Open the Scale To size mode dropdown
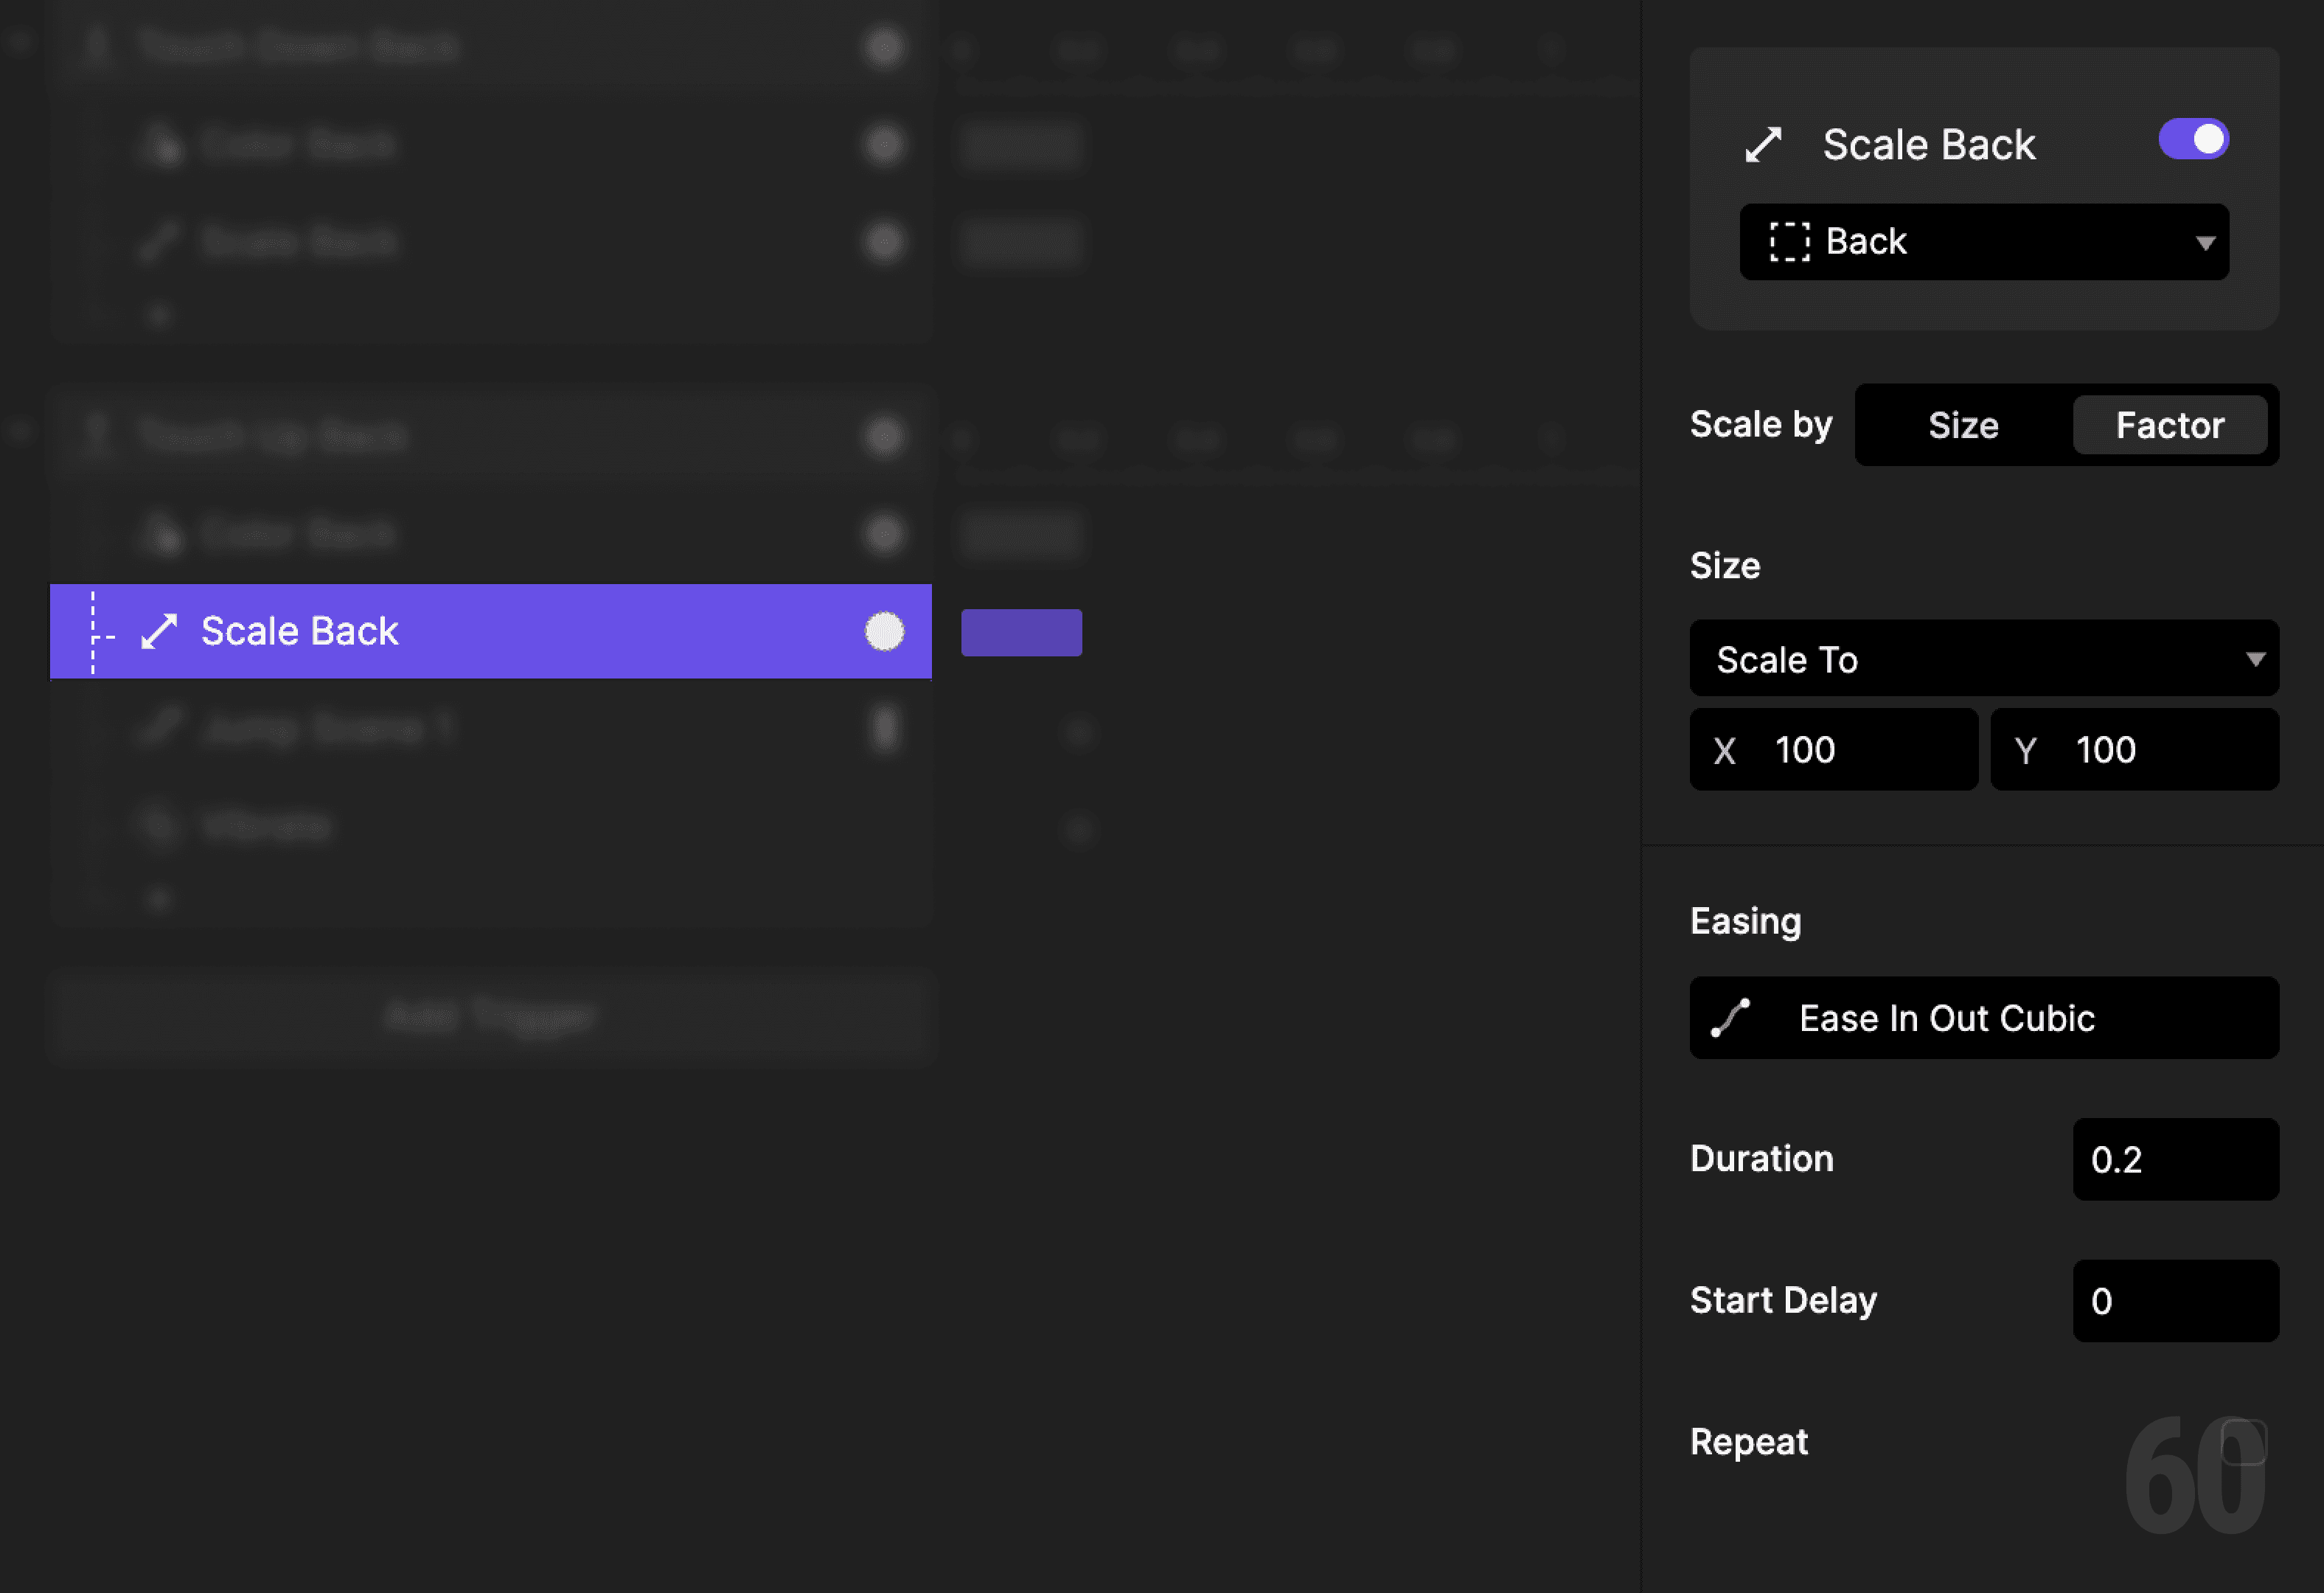Screen dimensions: 2324x1593 click(1984, 658)
